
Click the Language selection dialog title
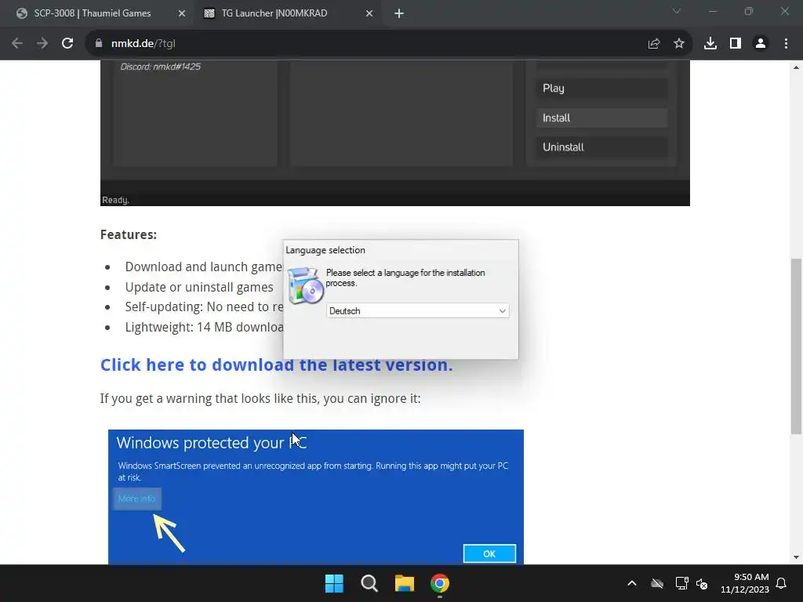click(x=325, y=250)
